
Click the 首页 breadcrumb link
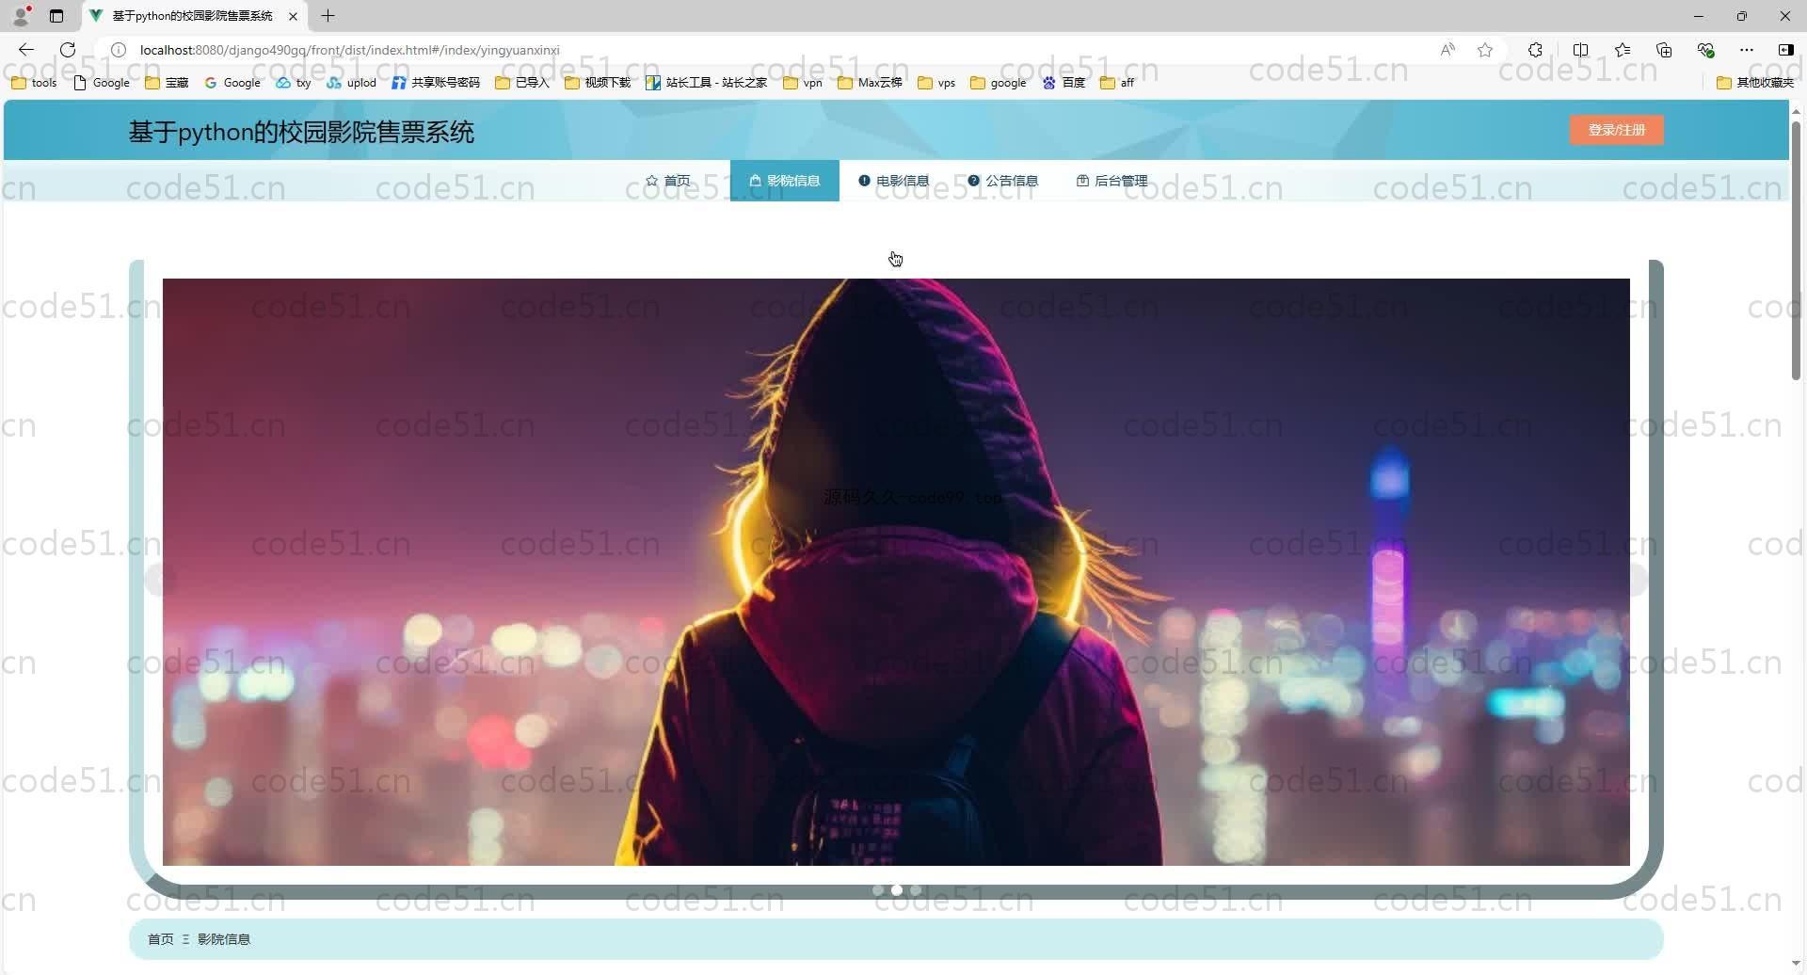tap(160, 939)
